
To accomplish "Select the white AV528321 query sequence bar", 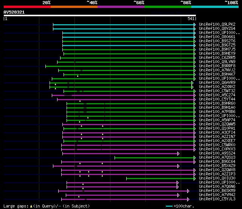I will click(100, 15).
